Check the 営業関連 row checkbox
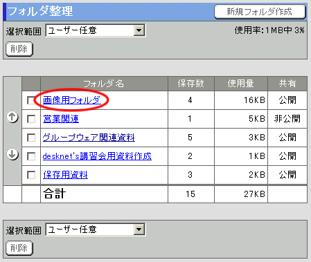This screenshot has width=311, height=262. [x=31, y=119]
